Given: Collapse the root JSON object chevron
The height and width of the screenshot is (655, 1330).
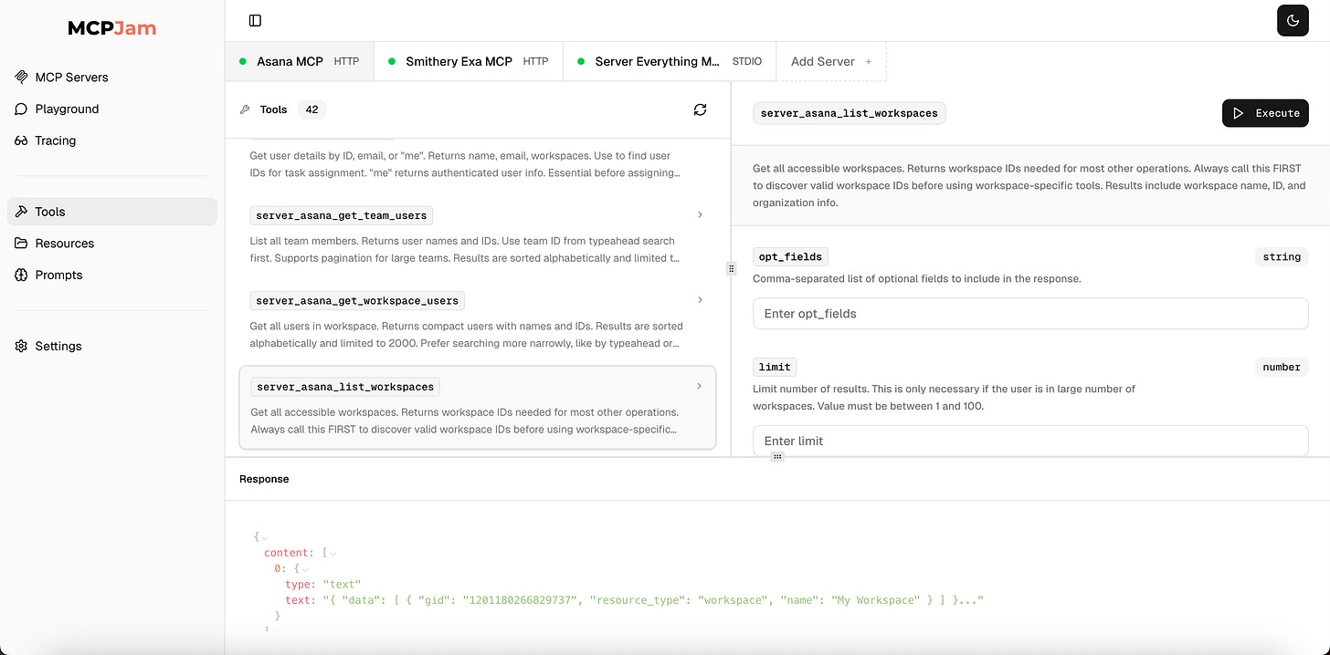Looking at the screenshot, I should click(x=265, y=537).
